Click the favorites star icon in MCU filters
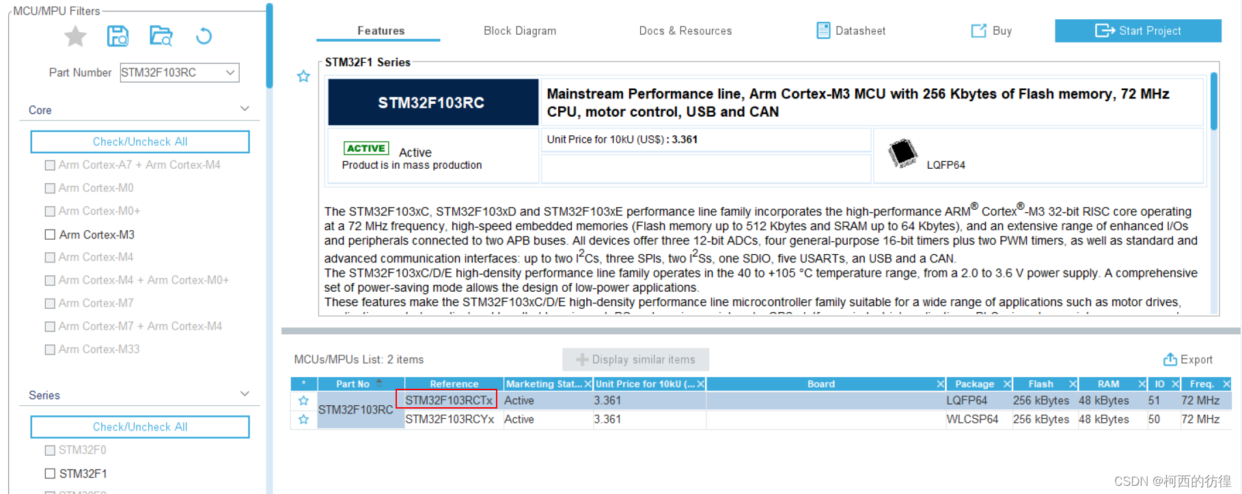The height and width of the screenshot is (494, 1242). [x=75, y=36]
